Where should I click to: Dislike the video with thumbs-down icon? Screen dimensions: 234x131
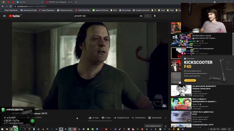tap(103, 118)
